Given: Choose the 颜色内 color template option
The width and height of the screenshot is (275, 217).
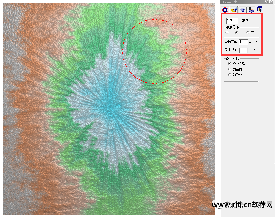Looking at the screenshot, I should click(x=229, y=69).
